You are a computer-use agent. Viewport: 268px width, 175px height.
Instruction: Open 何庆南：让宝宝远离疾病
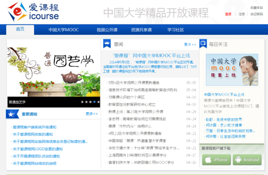[x=226, y=136]
